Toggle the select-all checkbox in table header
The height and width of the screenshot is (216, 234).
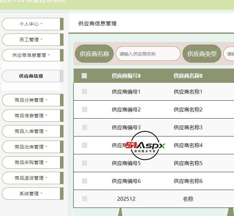point(84,76)
